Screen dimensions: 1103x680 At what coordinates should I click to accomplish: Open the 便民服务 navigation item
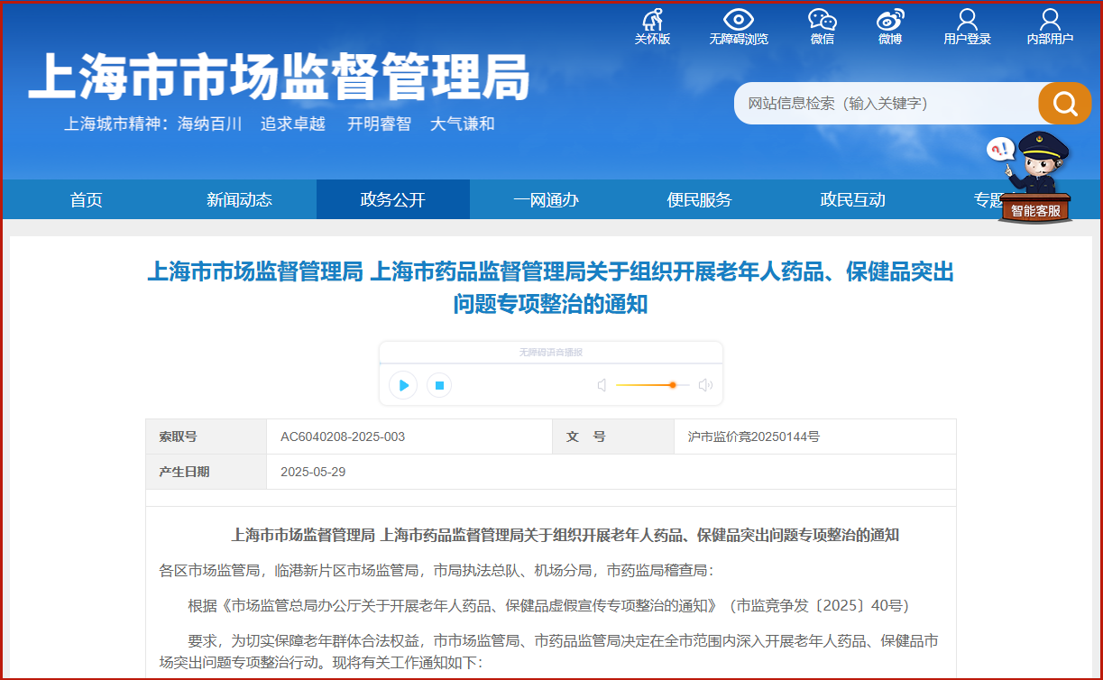point(700,199)
